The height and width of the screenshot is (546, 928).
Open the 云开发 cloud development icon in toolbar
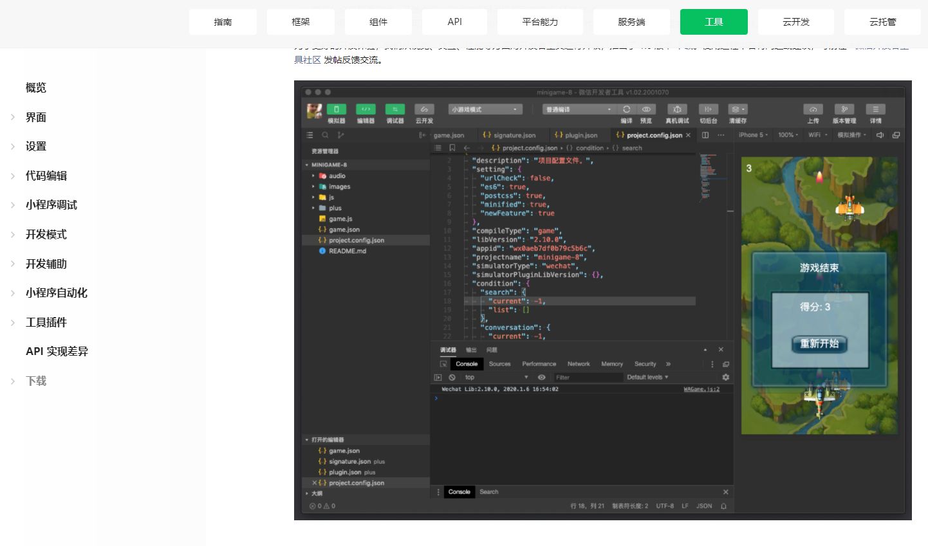pyautogui.click(x=424, y=109)
